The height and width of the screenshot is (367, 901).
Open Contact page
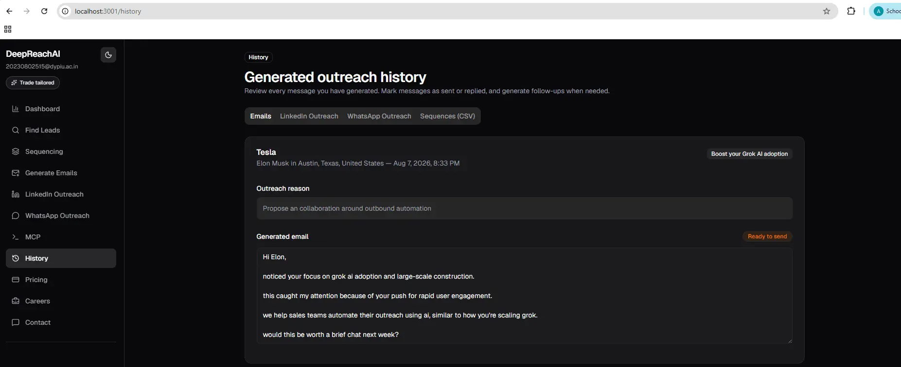(61, 322)
